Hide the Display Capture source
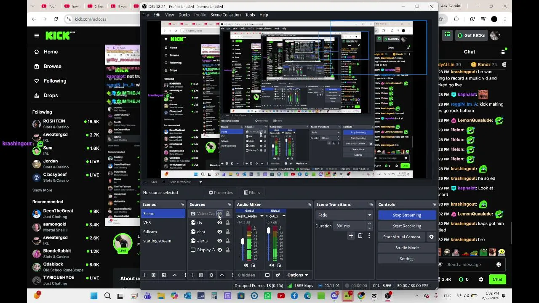 tap(219, 250)
